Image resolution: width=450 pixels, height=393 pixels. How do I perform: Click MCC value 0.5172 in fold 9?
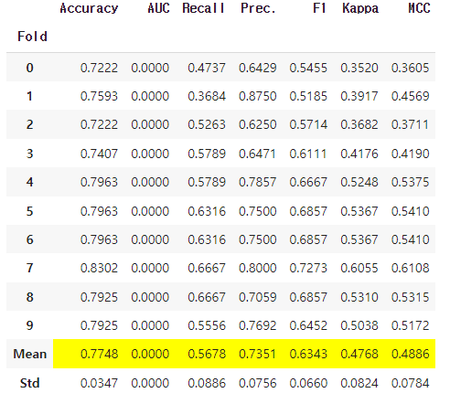point(411,325)
